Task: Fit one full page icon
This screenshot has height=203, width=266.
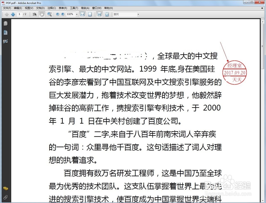Action: pos(90,14)
